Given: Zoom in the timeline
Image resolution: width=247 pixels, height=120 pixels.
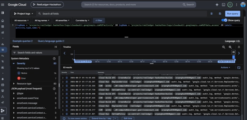Looking at the screenshot, I should (x=230, y=47).
